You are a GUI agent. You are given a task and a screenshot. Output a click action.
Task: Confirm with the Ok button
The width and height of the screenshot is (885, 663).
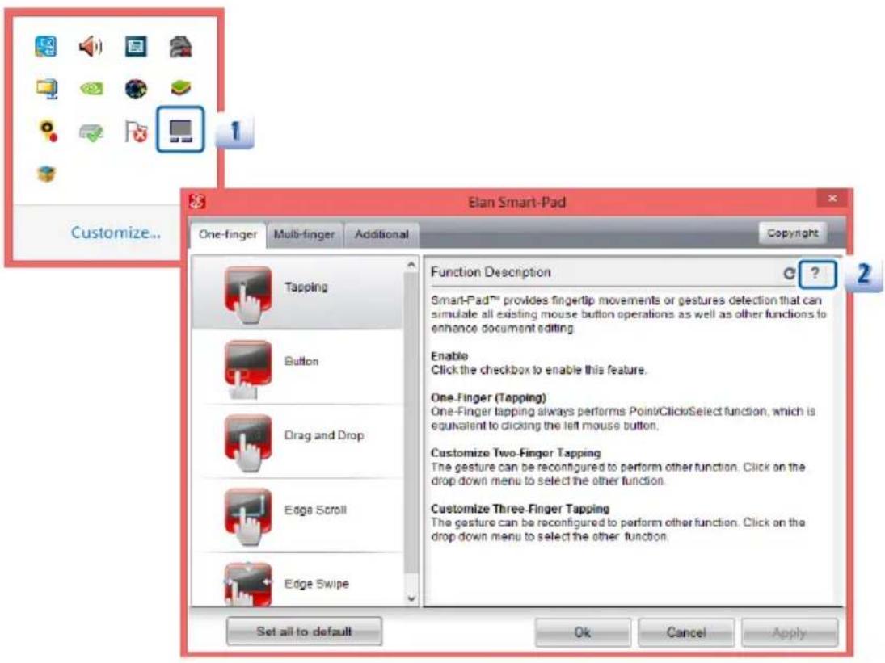pyautogui.click(x=583, y=632)
